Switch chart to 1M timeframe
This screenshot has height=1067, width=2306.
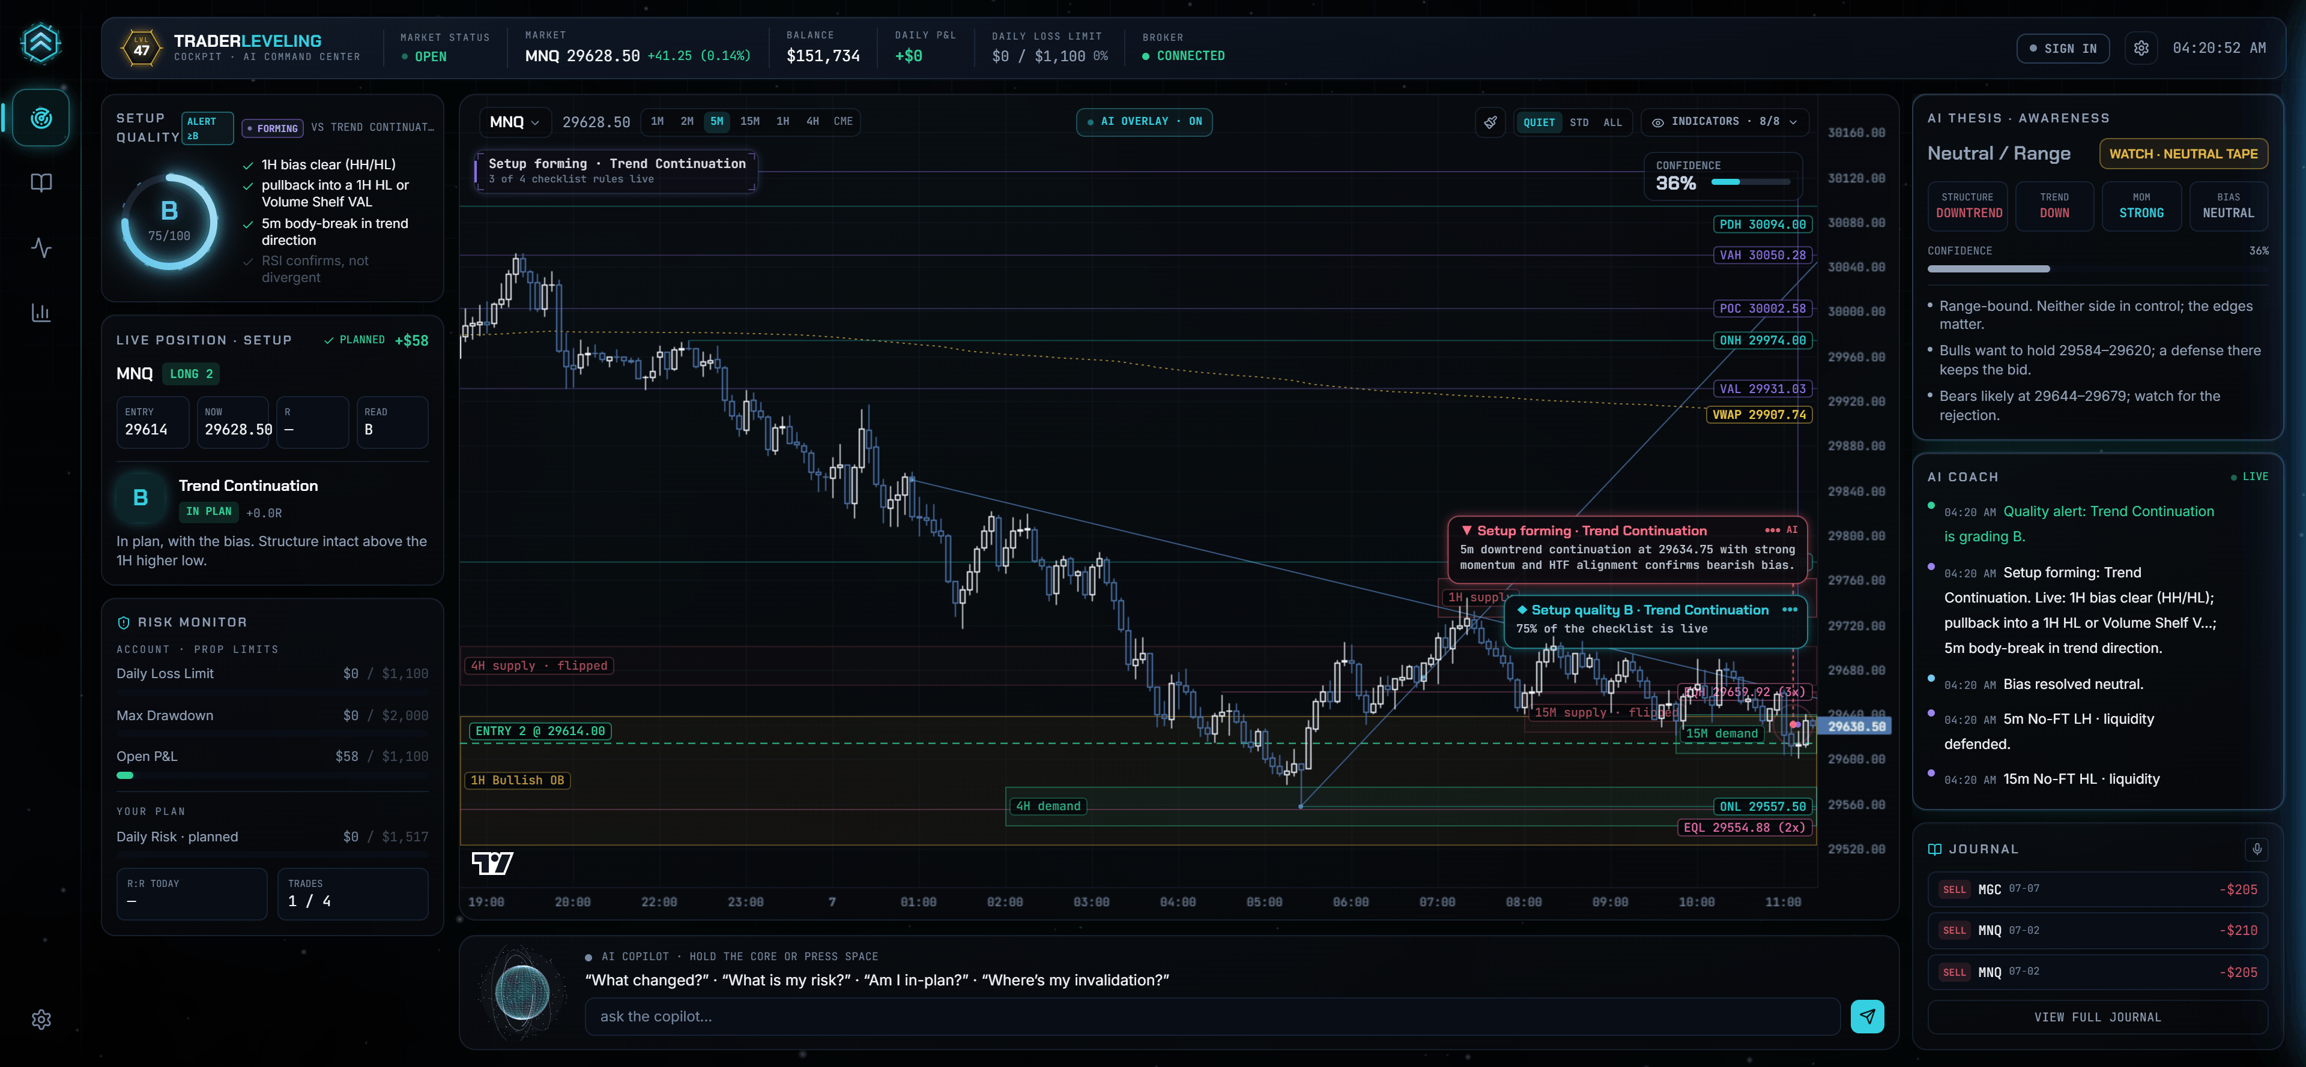tap(657, 122)
